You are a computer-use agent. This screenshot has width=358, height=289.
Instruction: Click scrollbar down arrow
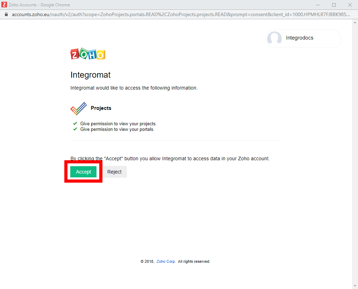click(x=355, y=286)
